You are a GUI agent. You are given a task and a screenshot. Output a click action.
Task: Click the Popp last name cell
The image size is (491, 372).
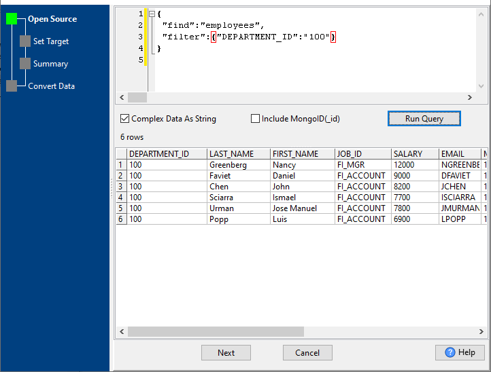coord(238,219)
